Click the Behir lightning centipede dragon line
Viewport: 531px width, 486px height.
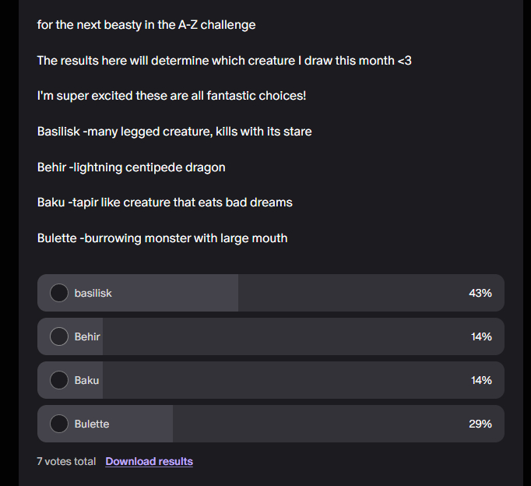[142, 167]
